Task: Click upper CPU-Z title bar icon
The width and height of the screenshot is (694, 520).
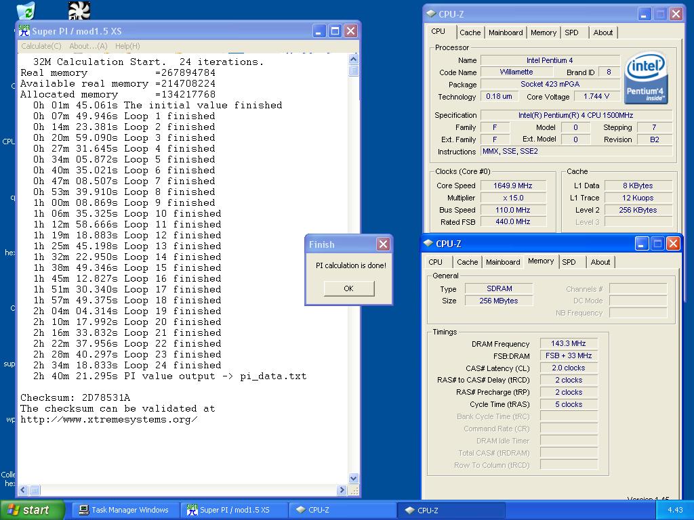Action: click(431, 14)
